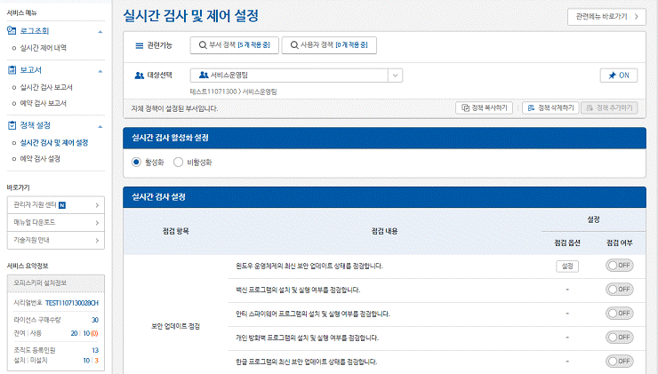Collapse the 로그조회 menu section arrow
658x374 pixels.
(x=100, y=31)
